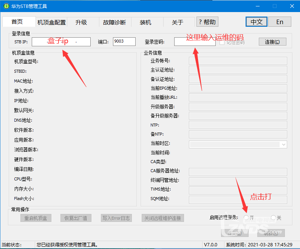Switch language to En

click(x=280, y=22)
